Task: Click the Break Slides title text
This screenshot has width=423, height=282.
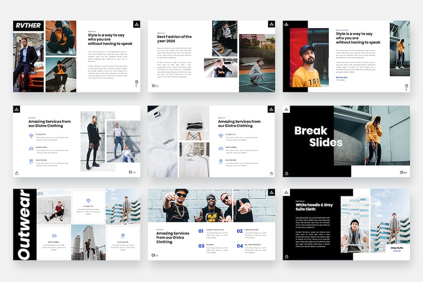Action: click(x=318, y=136)
